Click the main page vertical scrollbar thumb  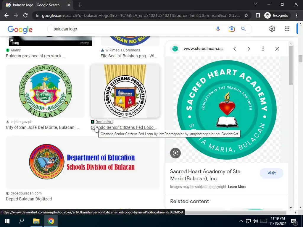[x=300, y=59]
